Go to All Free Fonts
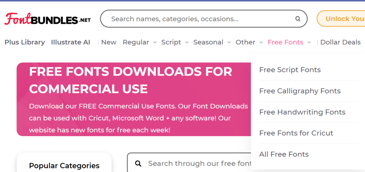The width and height of the screenshot is (365, 172). [284, 154]
